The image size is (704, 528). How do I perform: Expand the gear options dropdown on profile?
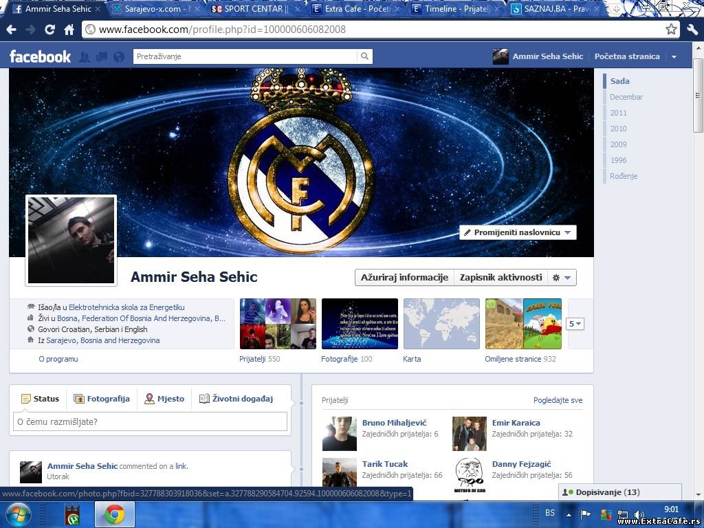tap(562, 278)
